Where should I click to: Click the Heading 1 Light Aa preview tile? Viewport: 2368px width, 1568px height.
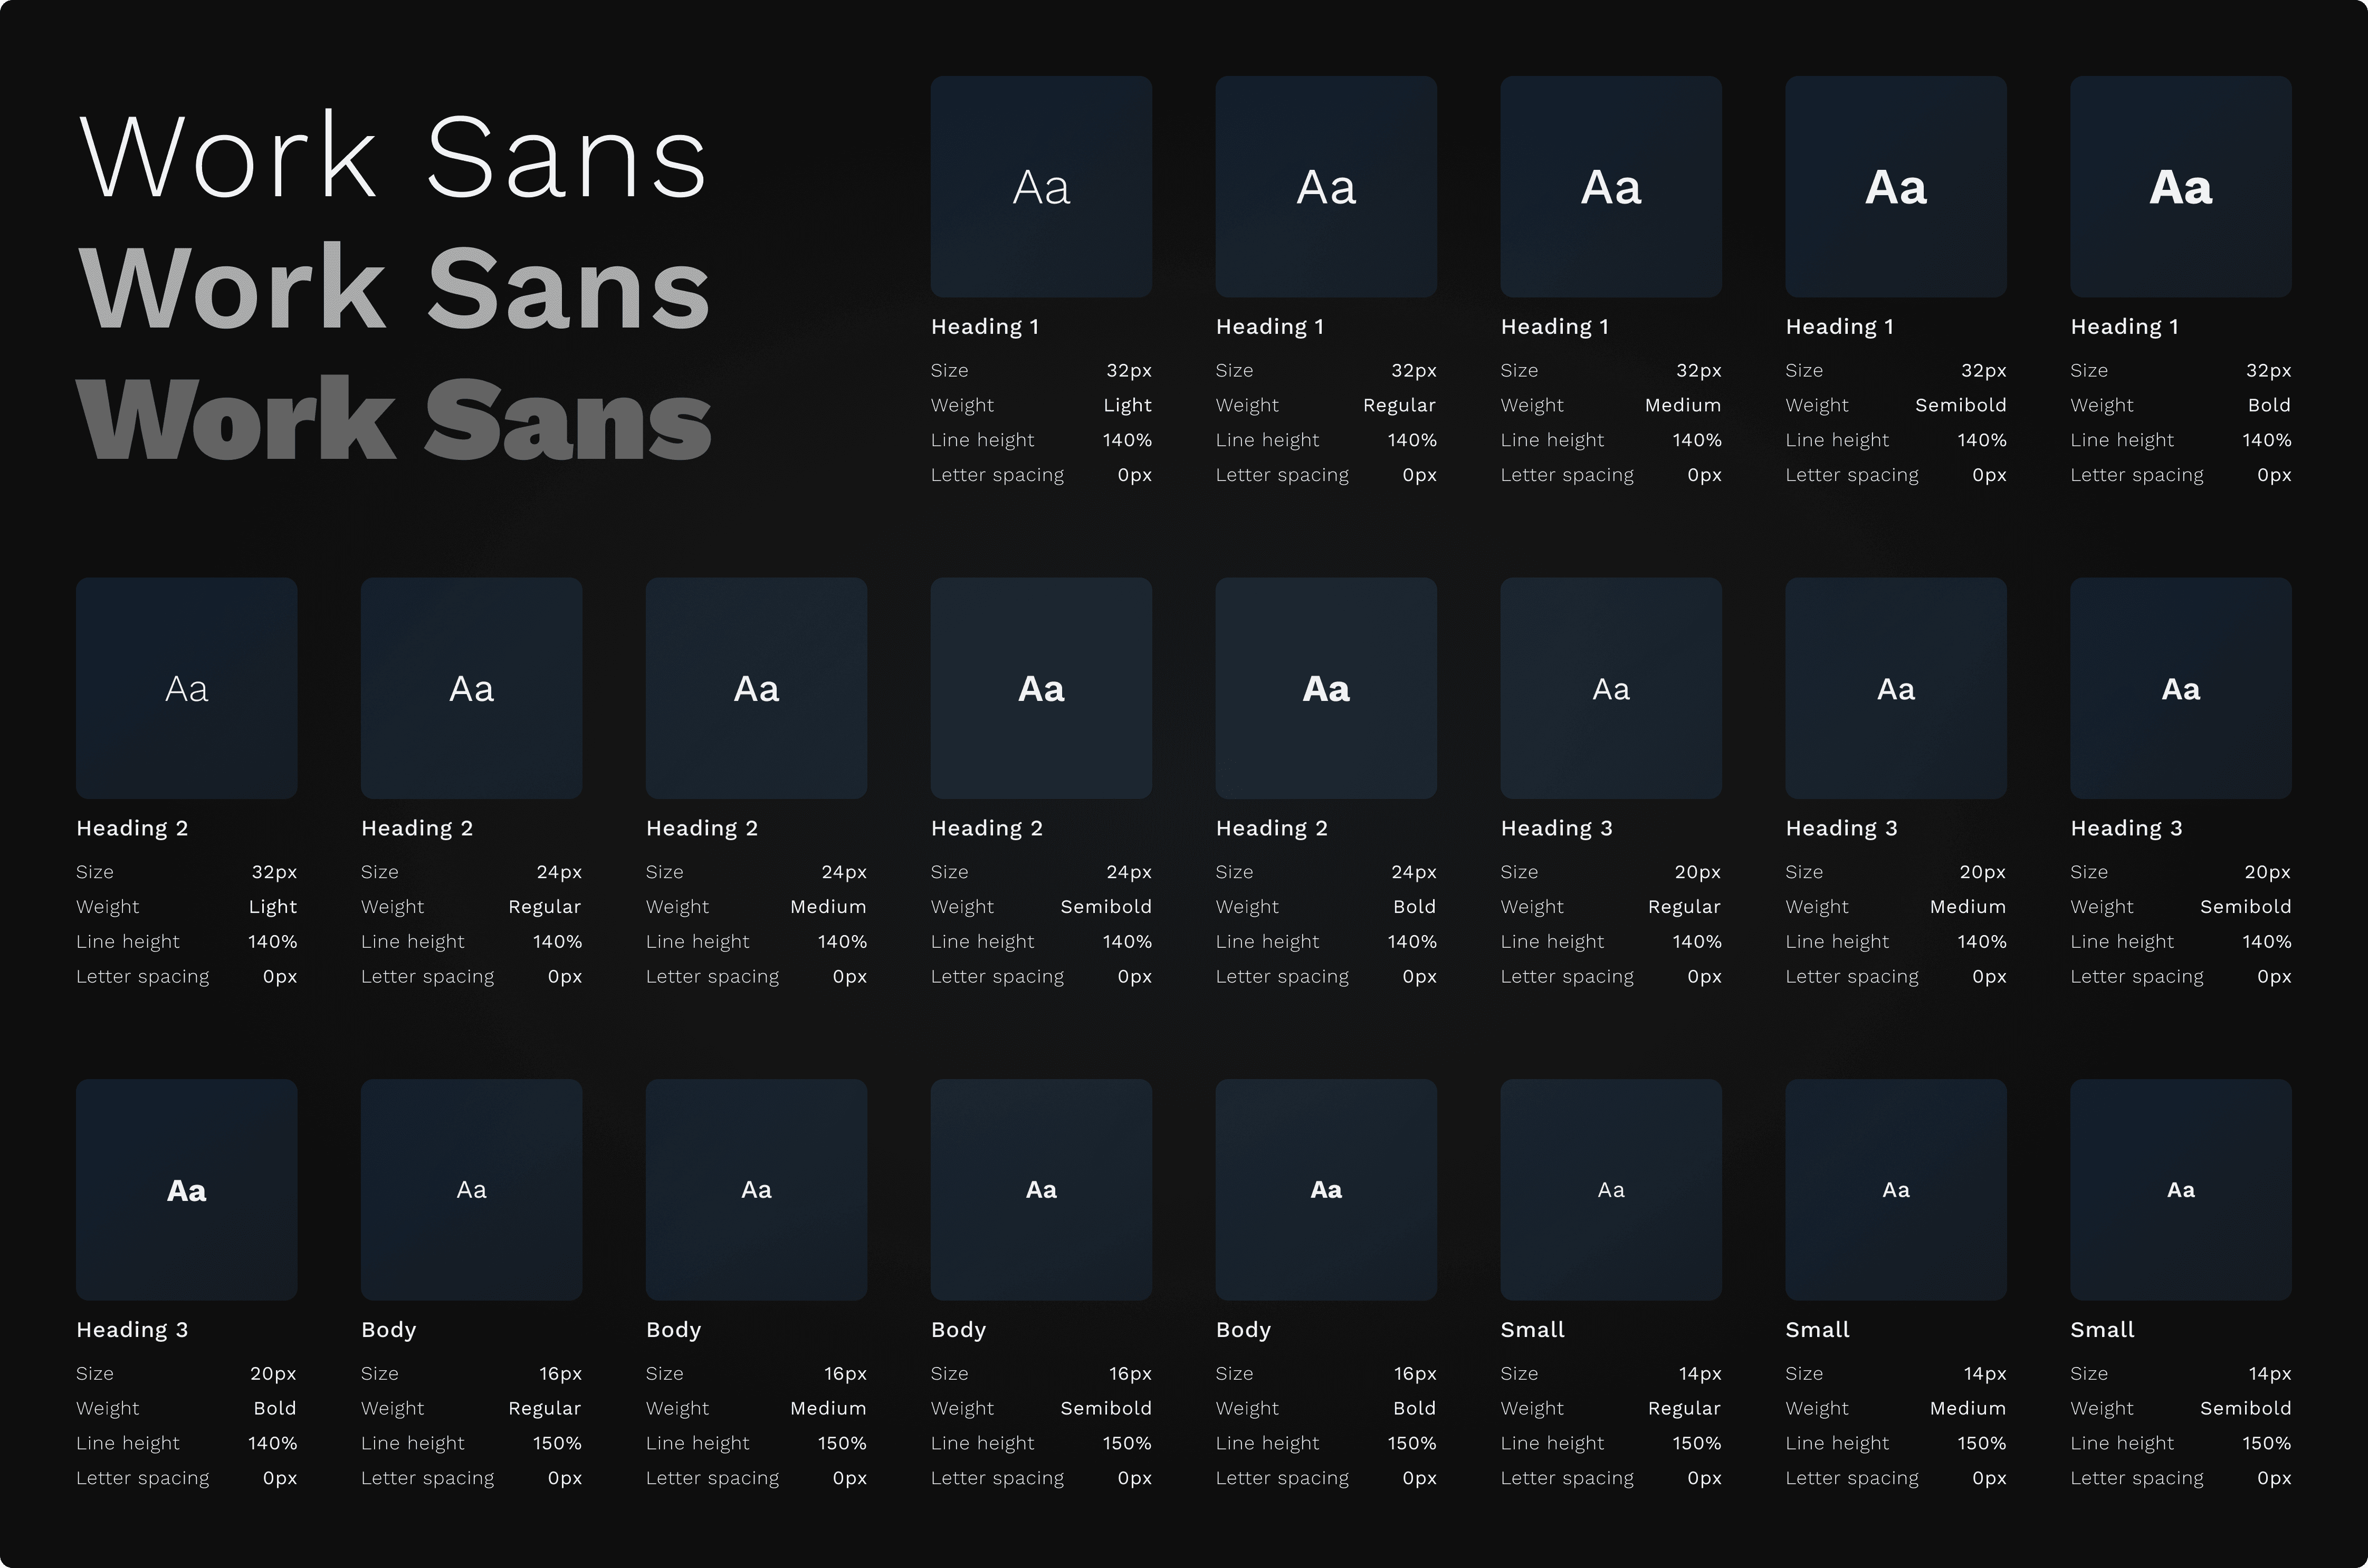tap(1040, 187)
